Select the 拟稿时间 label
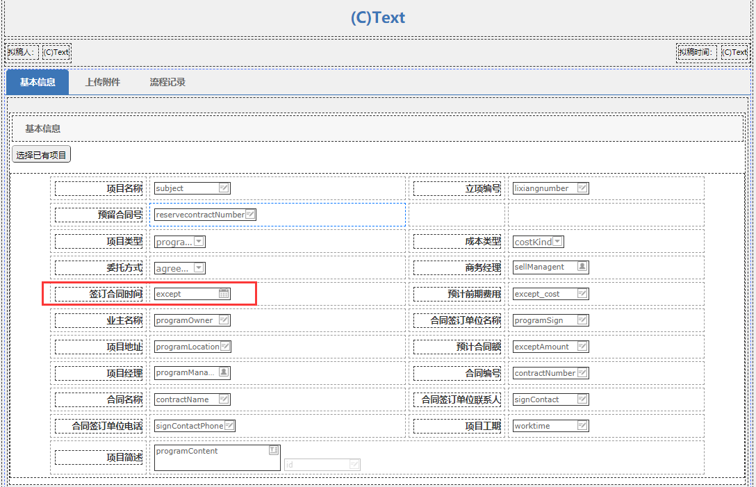 [x=696, y=52]
